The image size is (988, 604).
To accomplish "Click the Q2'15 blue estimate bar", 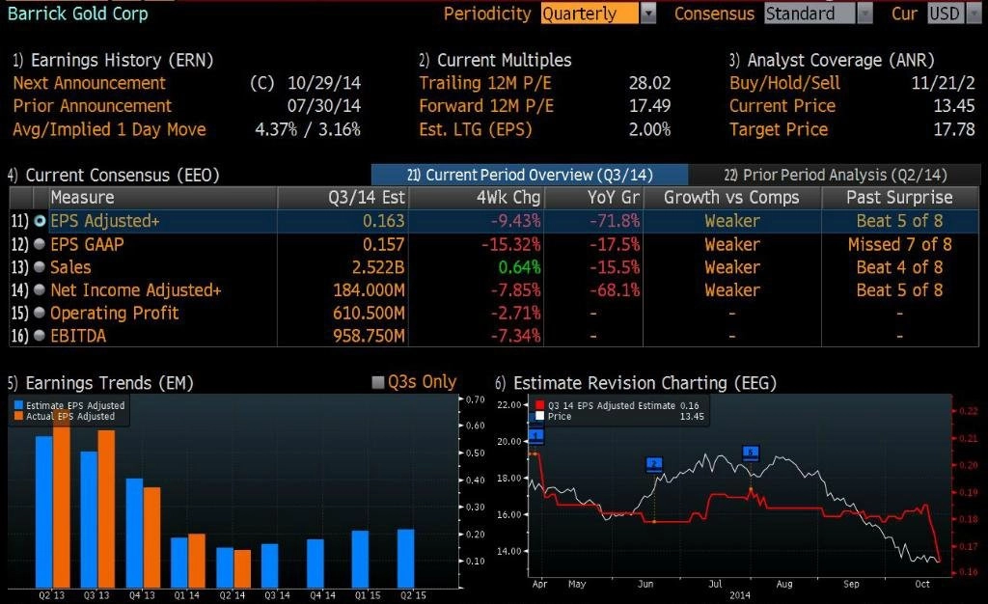I will [406, 558].
